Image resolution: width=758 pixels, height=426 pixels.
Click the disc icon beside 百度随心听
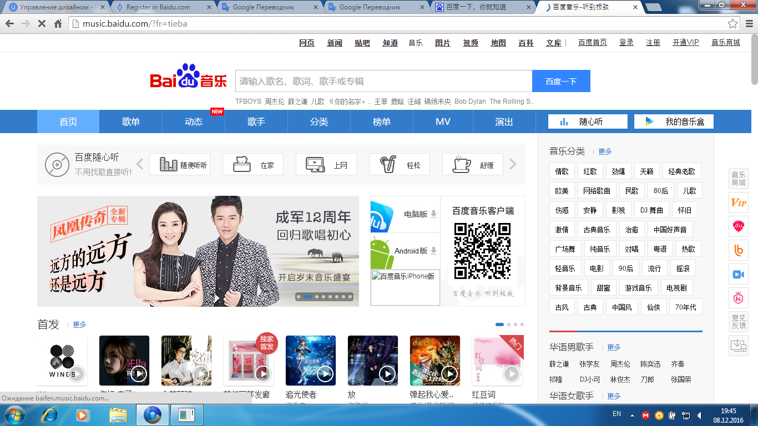tap(57, 165)
